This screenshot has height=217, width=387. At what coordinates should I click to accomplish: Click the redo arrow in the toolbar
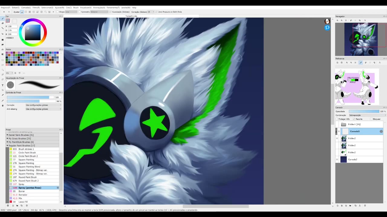(9, 12)
